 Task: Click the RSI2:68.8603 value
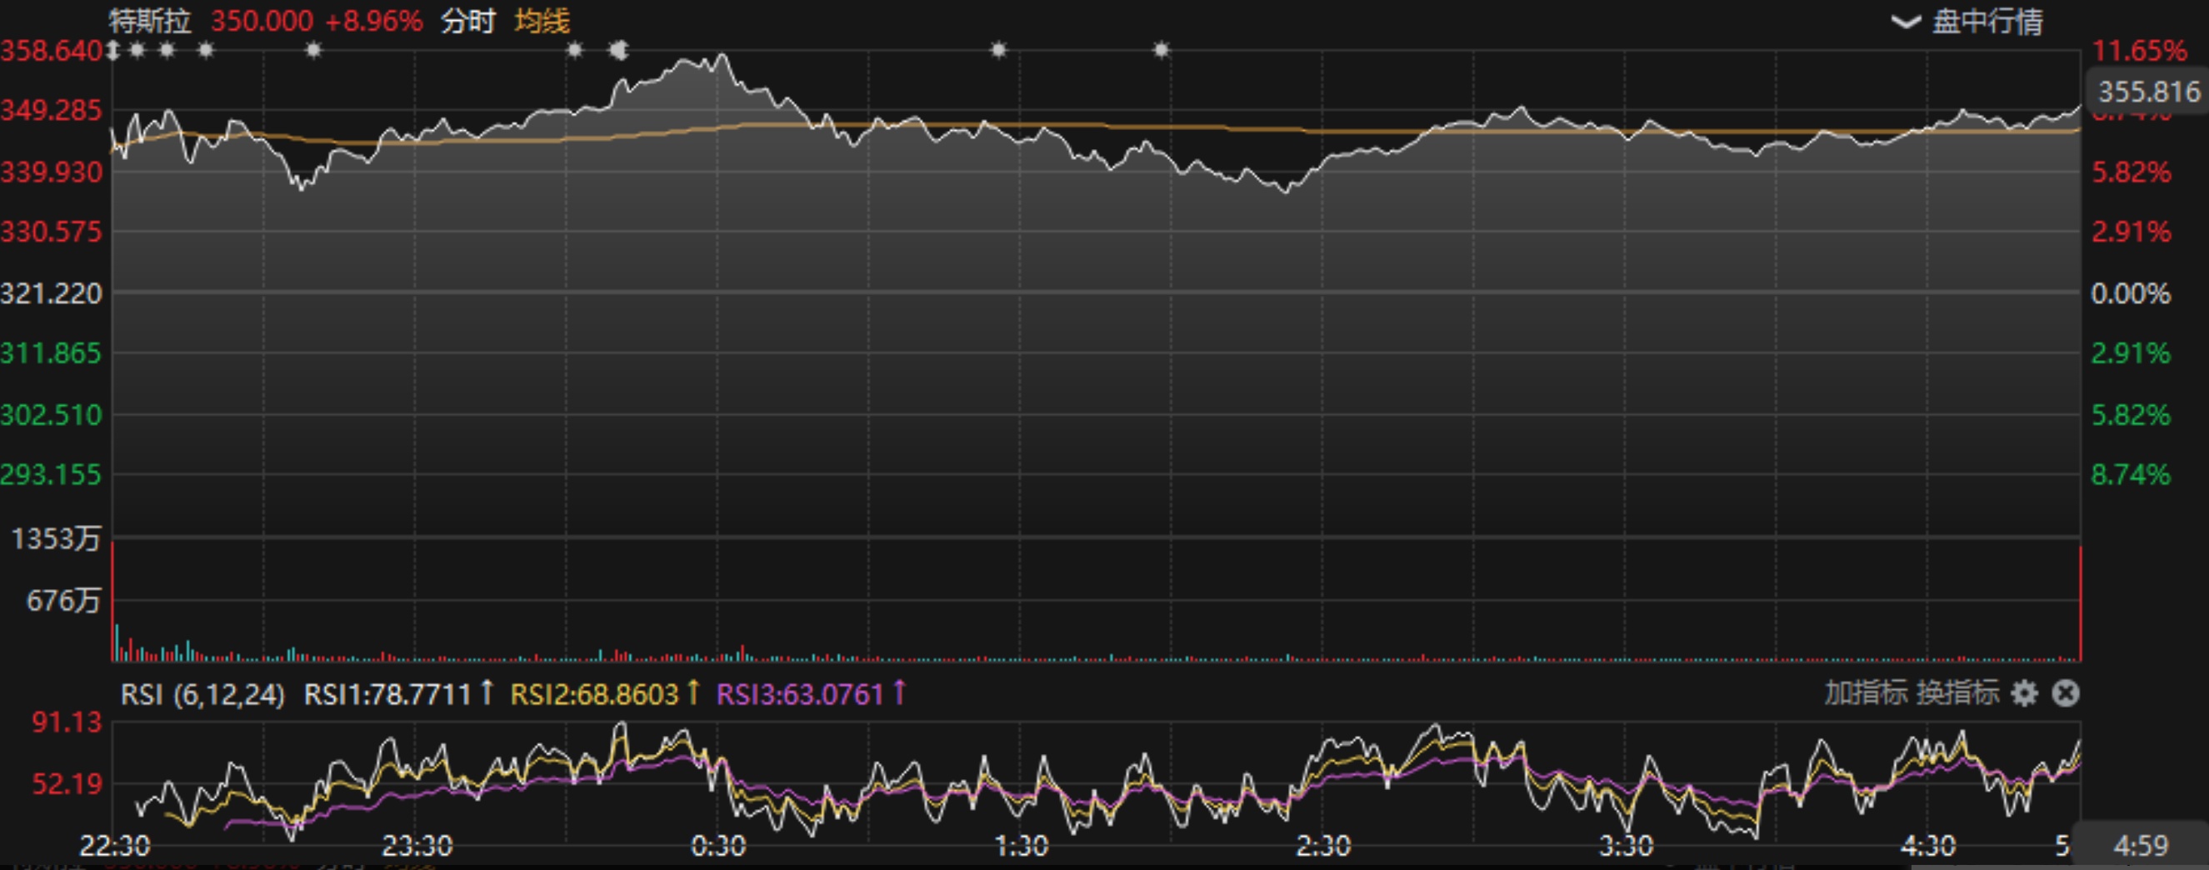tap(594, 694)
